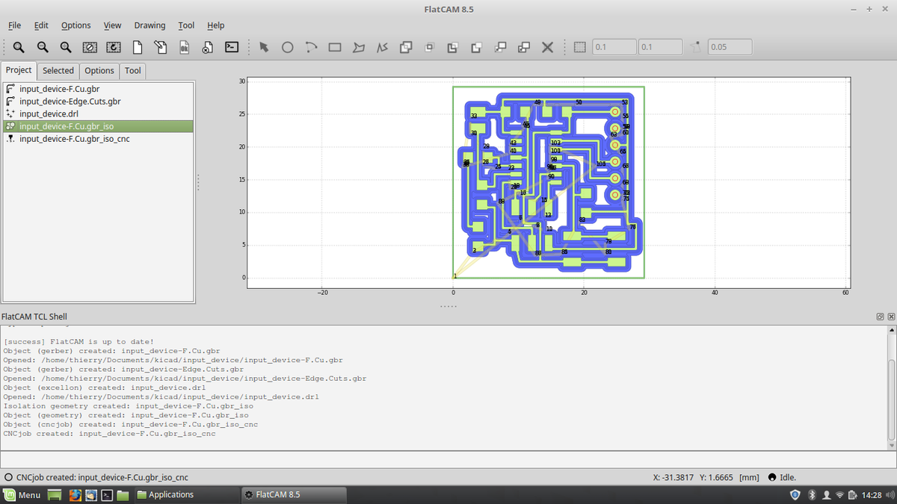The width and height of the screenshot is (897, 504).
Task: Choose the Add Arc drawing tool
Action: 312,47
